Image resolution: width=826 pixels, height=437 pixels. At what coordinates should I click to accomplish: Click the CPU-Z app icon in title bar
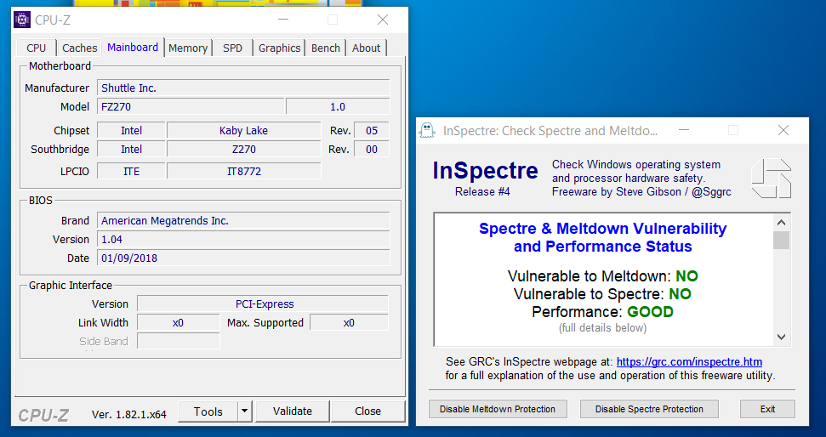[22, 20]
